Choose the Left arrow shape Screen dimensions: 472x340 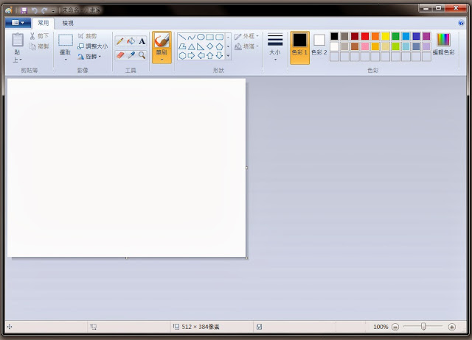(201, 56)
